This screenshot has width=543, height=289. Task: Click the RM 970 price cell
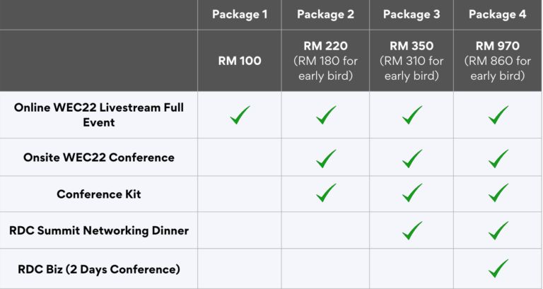click(498, 61)
